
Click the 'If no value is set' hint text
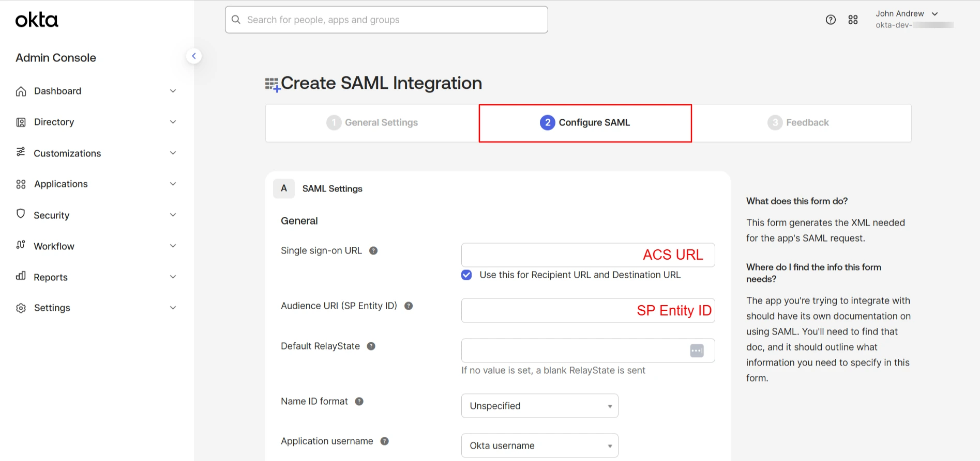553,370
